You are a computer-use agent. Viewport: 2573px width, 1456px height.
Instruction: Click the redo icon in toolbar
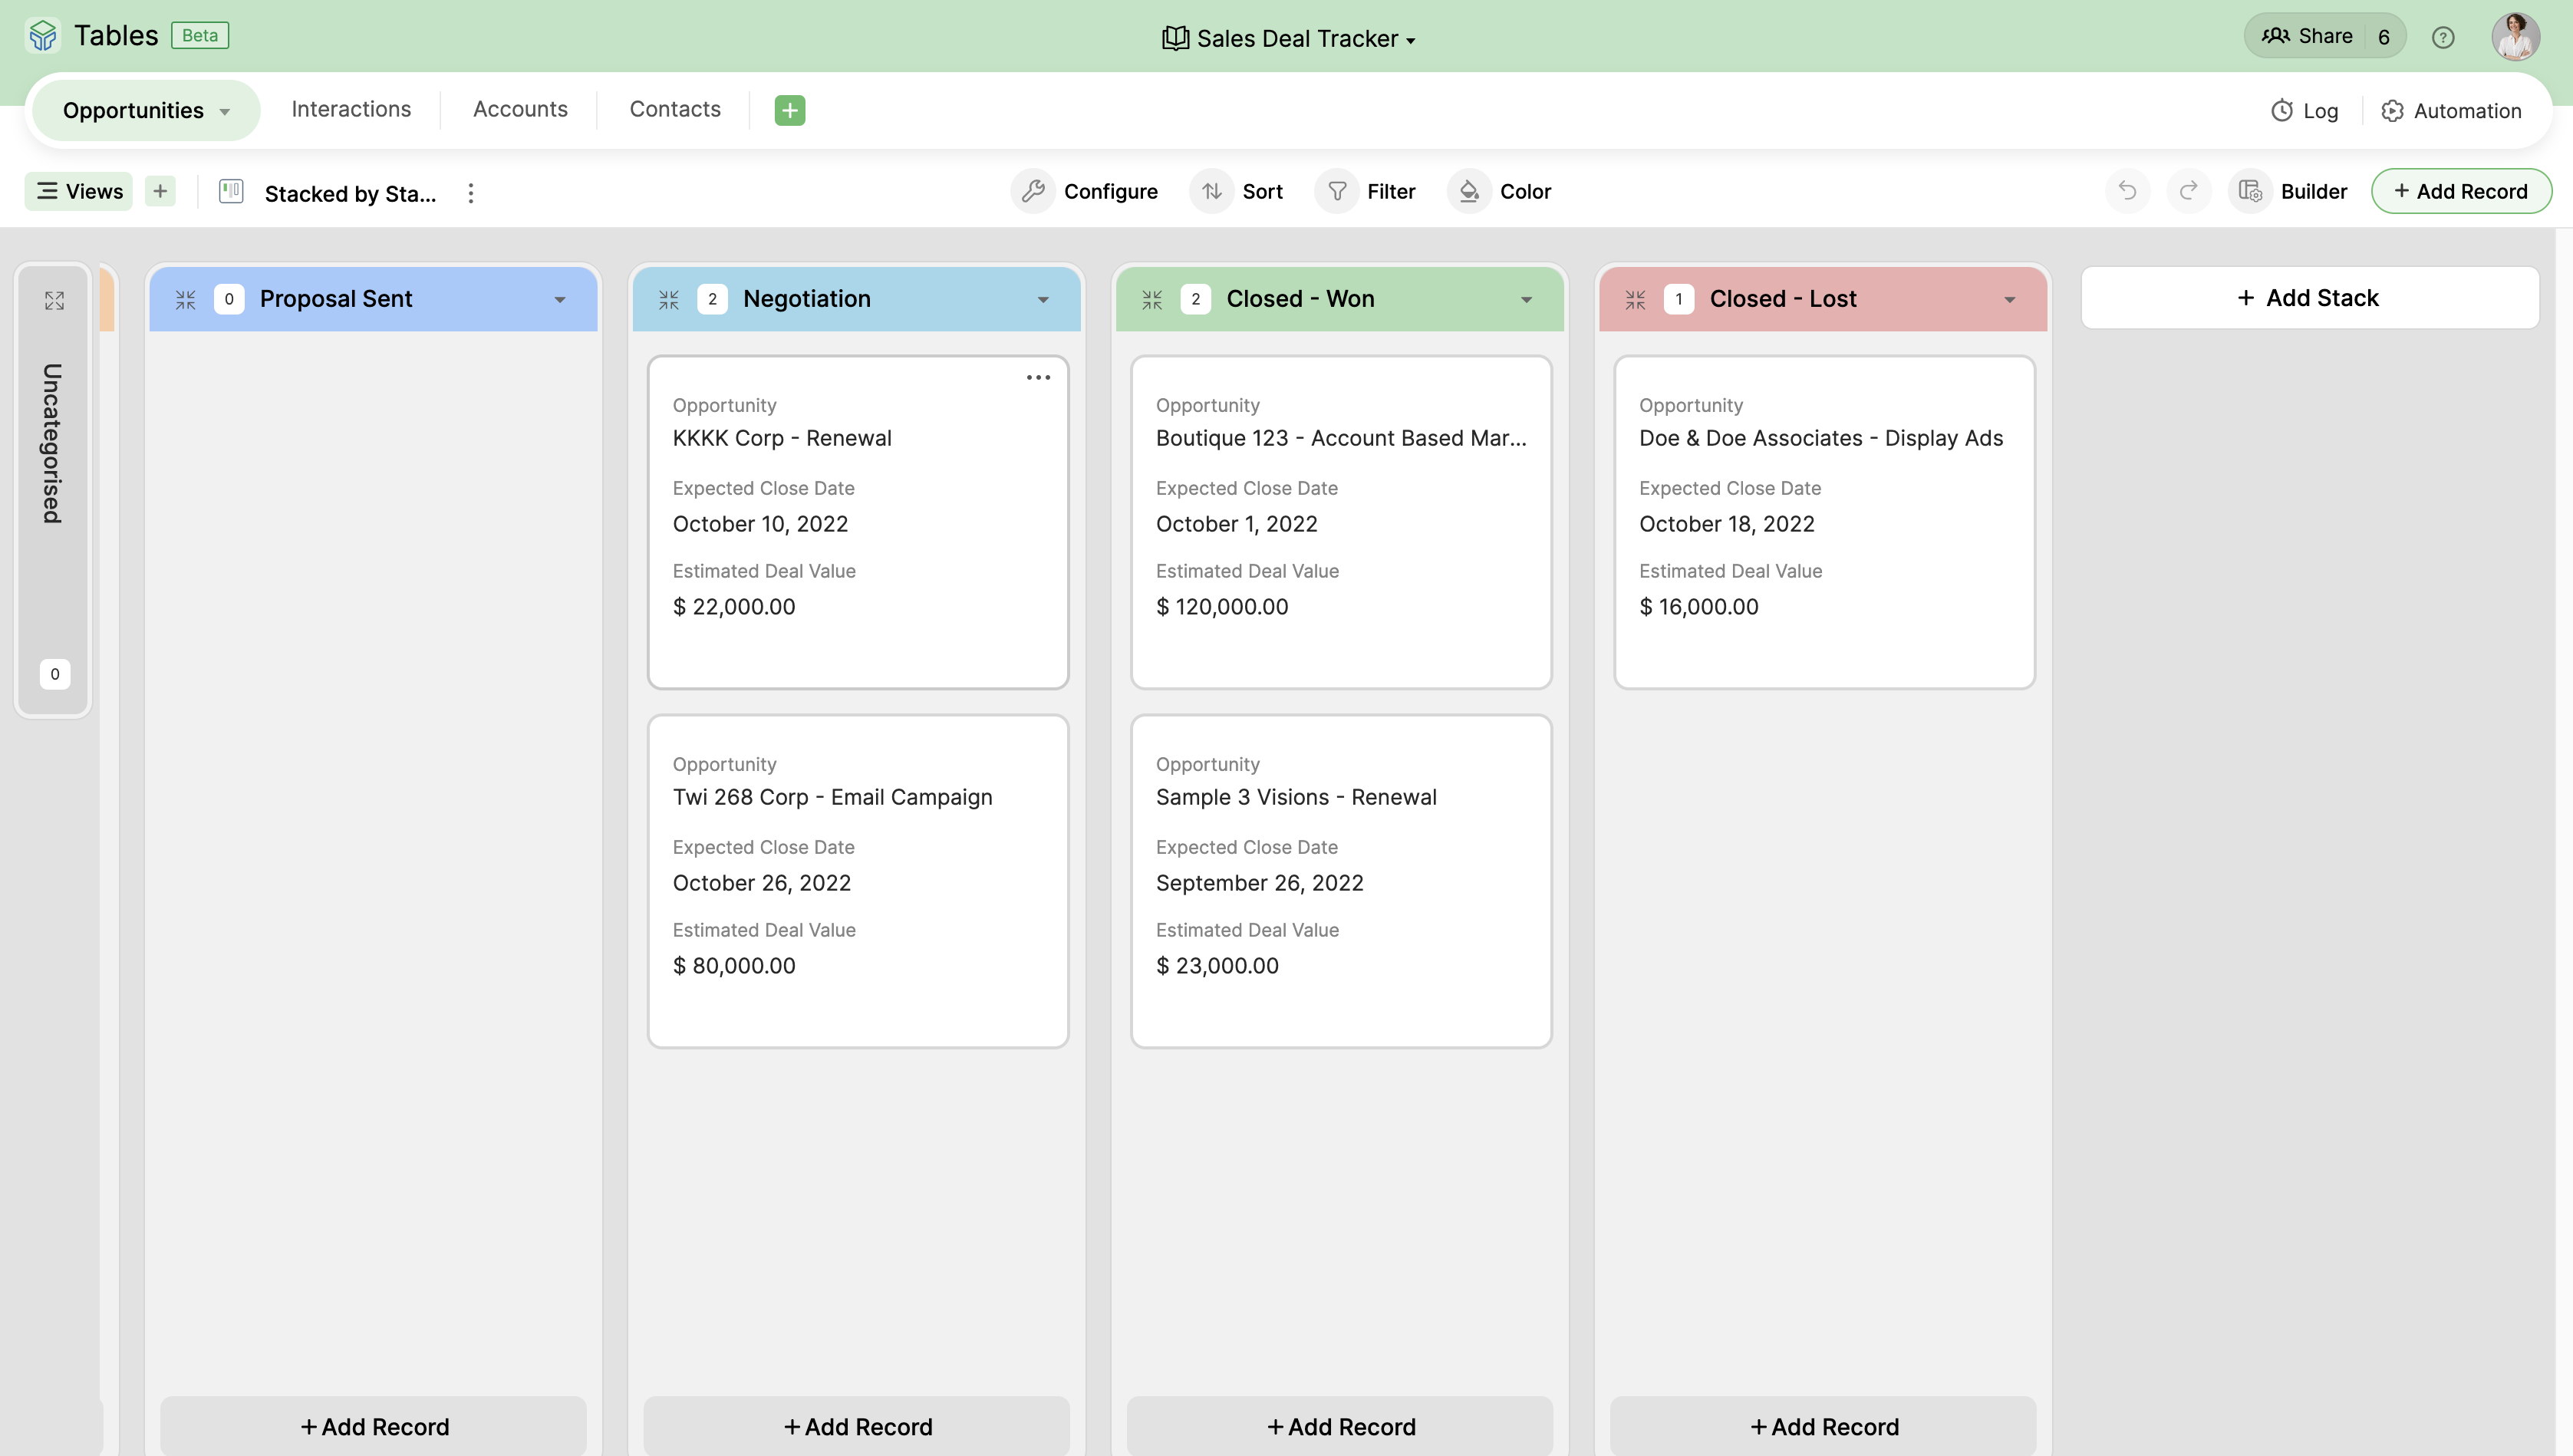point(2189,191)
